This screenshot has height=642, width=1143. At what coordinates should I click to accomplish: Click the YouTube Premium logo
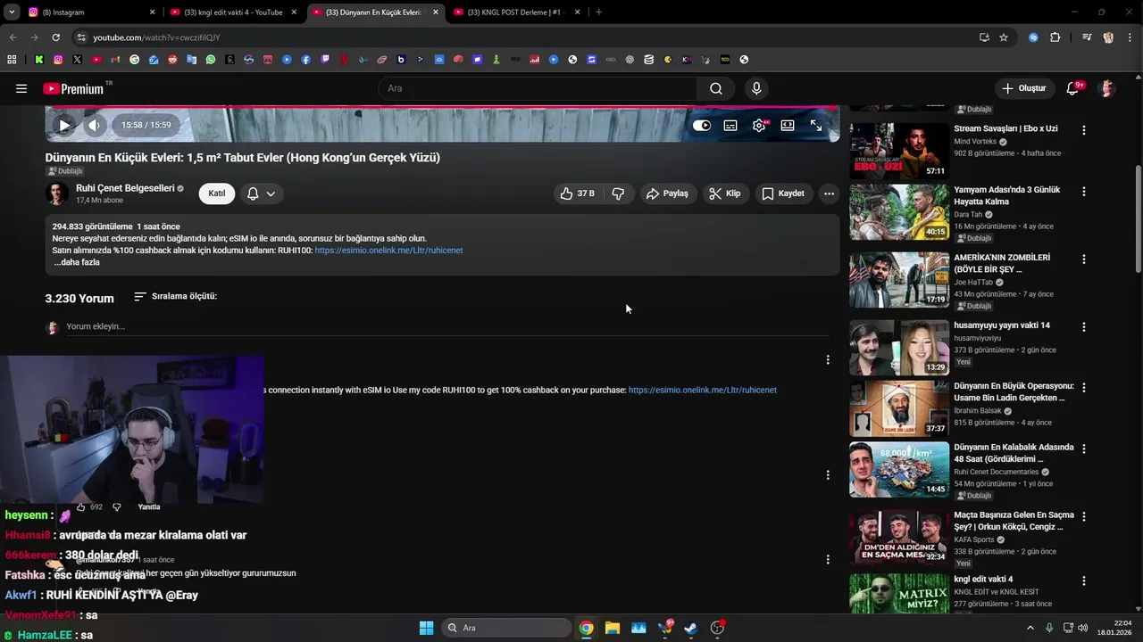[74, 88]
